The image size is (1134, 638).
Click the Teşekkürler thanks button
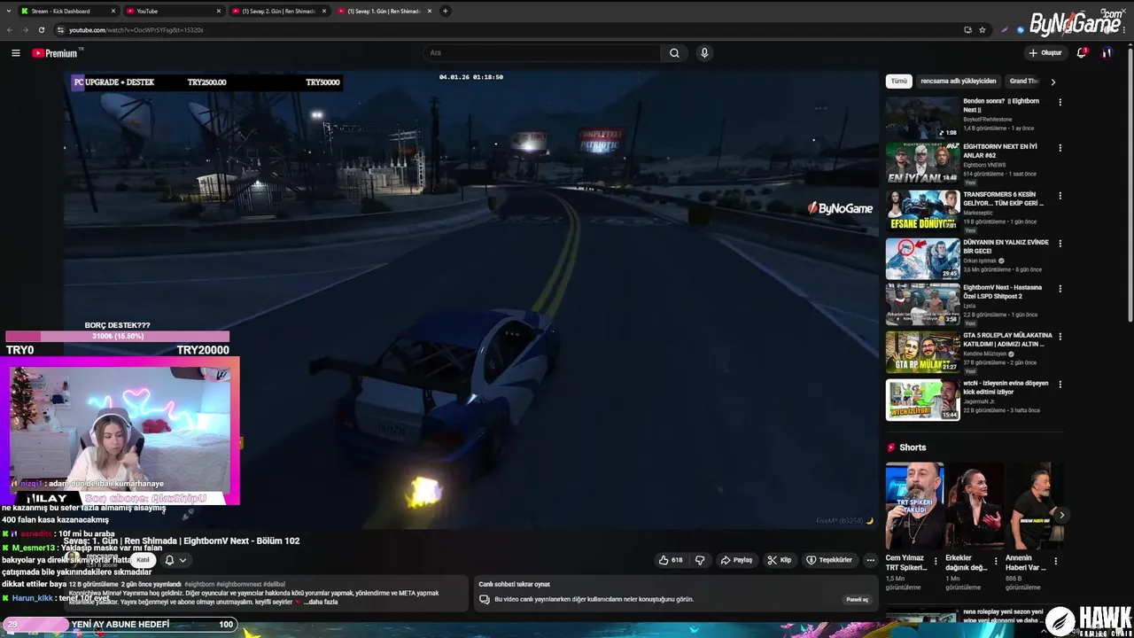coord(829,560)
